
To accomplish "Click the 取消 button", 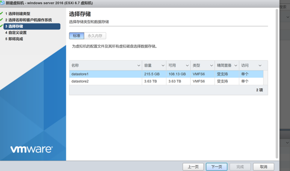I will click(x=264, y=167).
